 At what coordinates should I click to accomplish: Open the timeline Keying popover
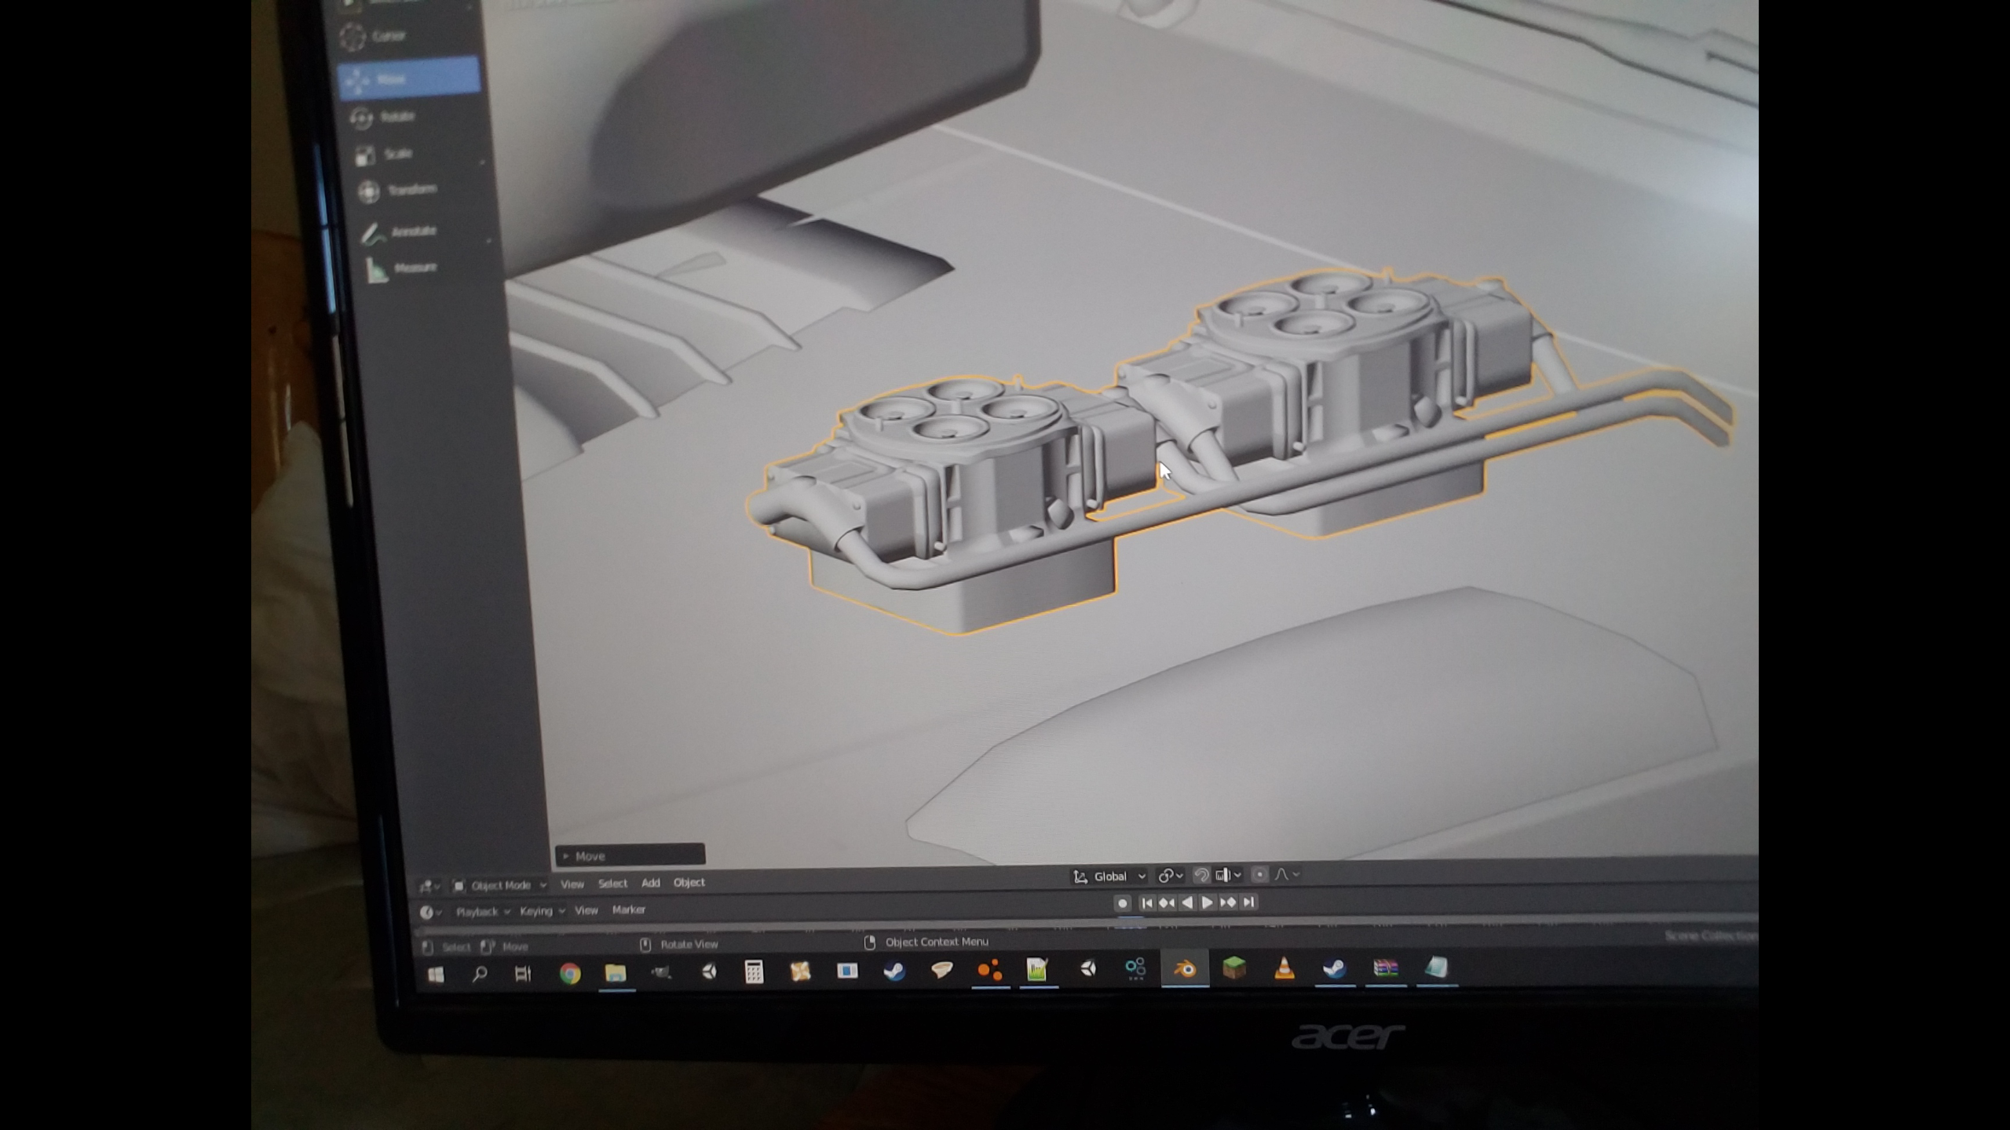click(542, 911)
